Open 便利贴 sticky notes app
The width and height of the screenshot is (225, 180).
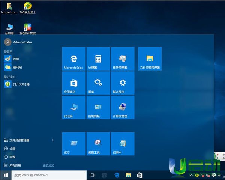pos(13,67)
